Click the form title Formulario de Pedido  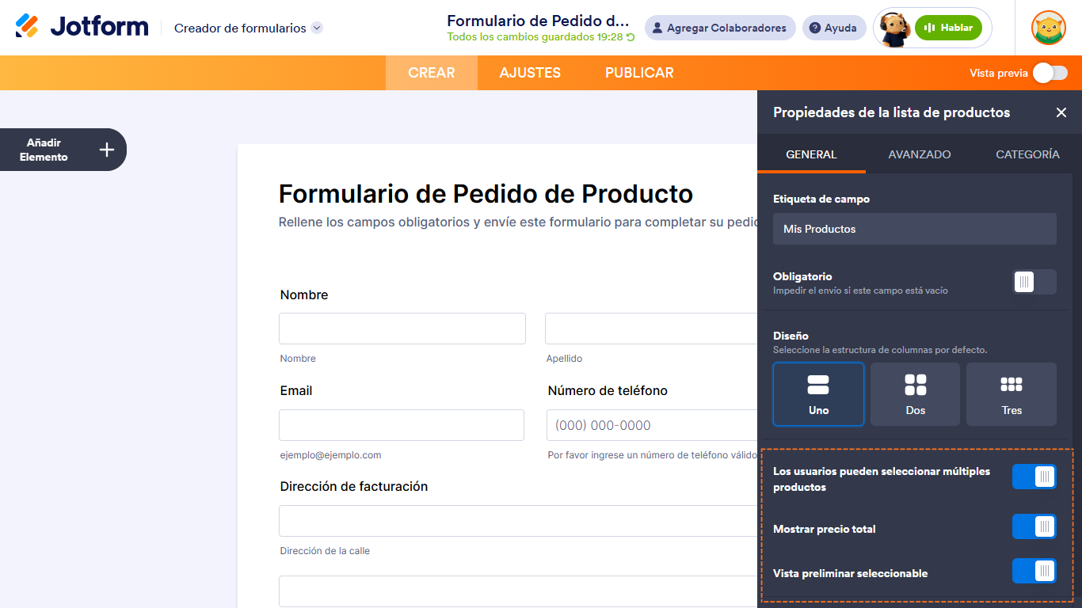tap(538, 21)
